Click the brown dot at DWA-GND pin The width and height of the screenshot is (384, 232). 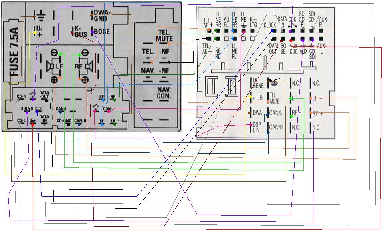(x=92, y=15)
